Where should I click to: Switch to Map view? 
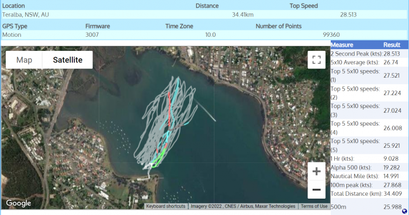point(24,60)
